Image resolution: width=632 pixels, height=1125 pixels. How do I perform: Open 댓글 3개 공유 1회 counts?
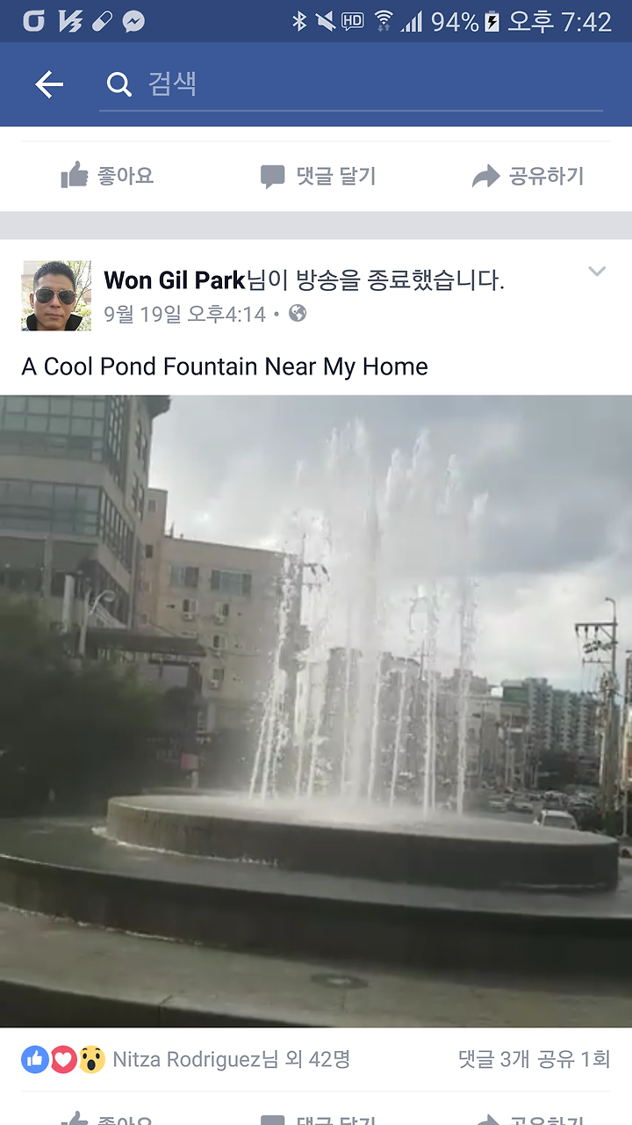(534, 1060)
